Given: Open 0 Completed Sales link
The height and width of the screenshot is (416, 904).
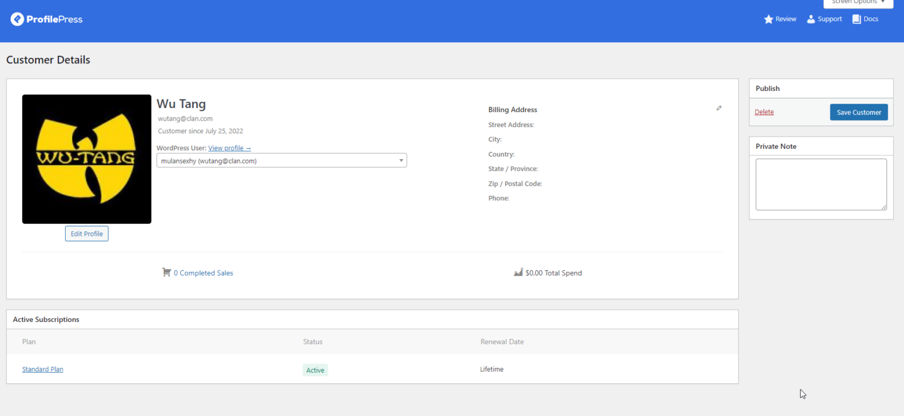Looking at the screenshot, I should (x=203, y=273).
